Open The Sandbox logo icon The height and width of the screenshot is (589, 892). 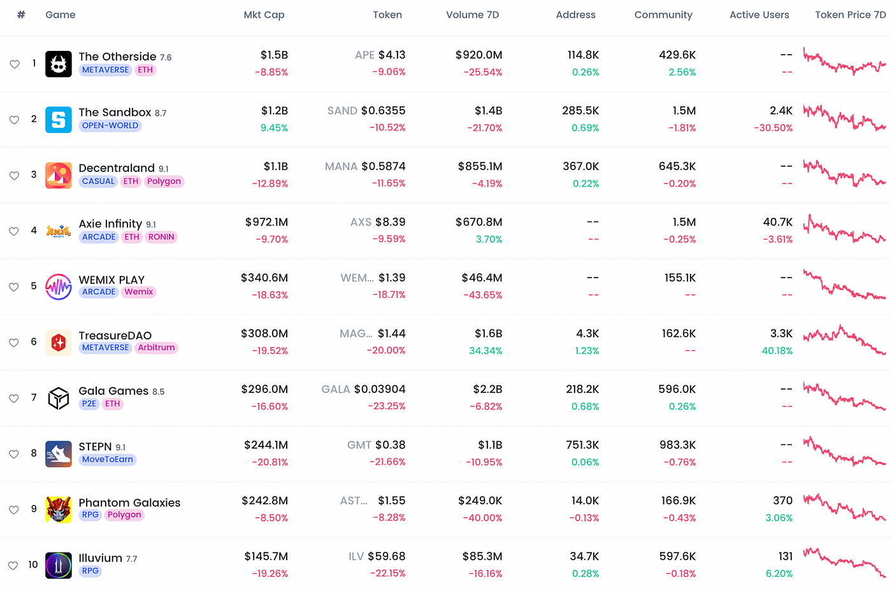[59, 120]
